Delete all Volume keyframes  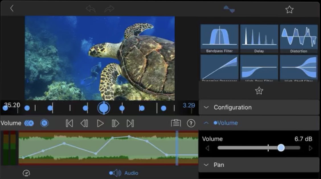29,123
